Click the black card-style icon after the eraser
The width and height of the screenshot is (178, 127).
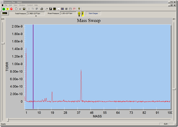[51, 9]
